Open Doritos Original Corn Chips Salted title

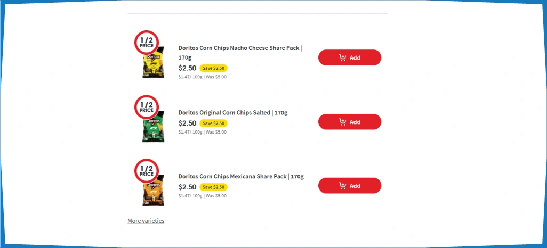tap(233, 112)
